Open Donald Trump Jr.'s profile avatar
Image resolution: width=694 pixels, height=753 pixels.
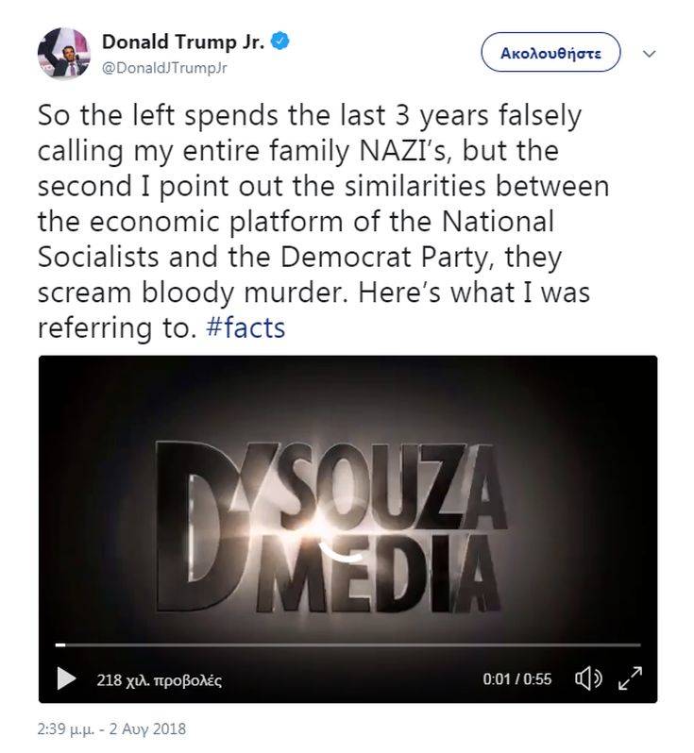pos(64,53)
